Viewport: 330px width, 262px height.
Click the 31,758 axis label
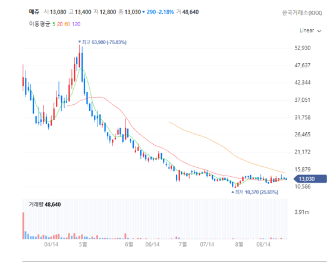pos(303,117)
